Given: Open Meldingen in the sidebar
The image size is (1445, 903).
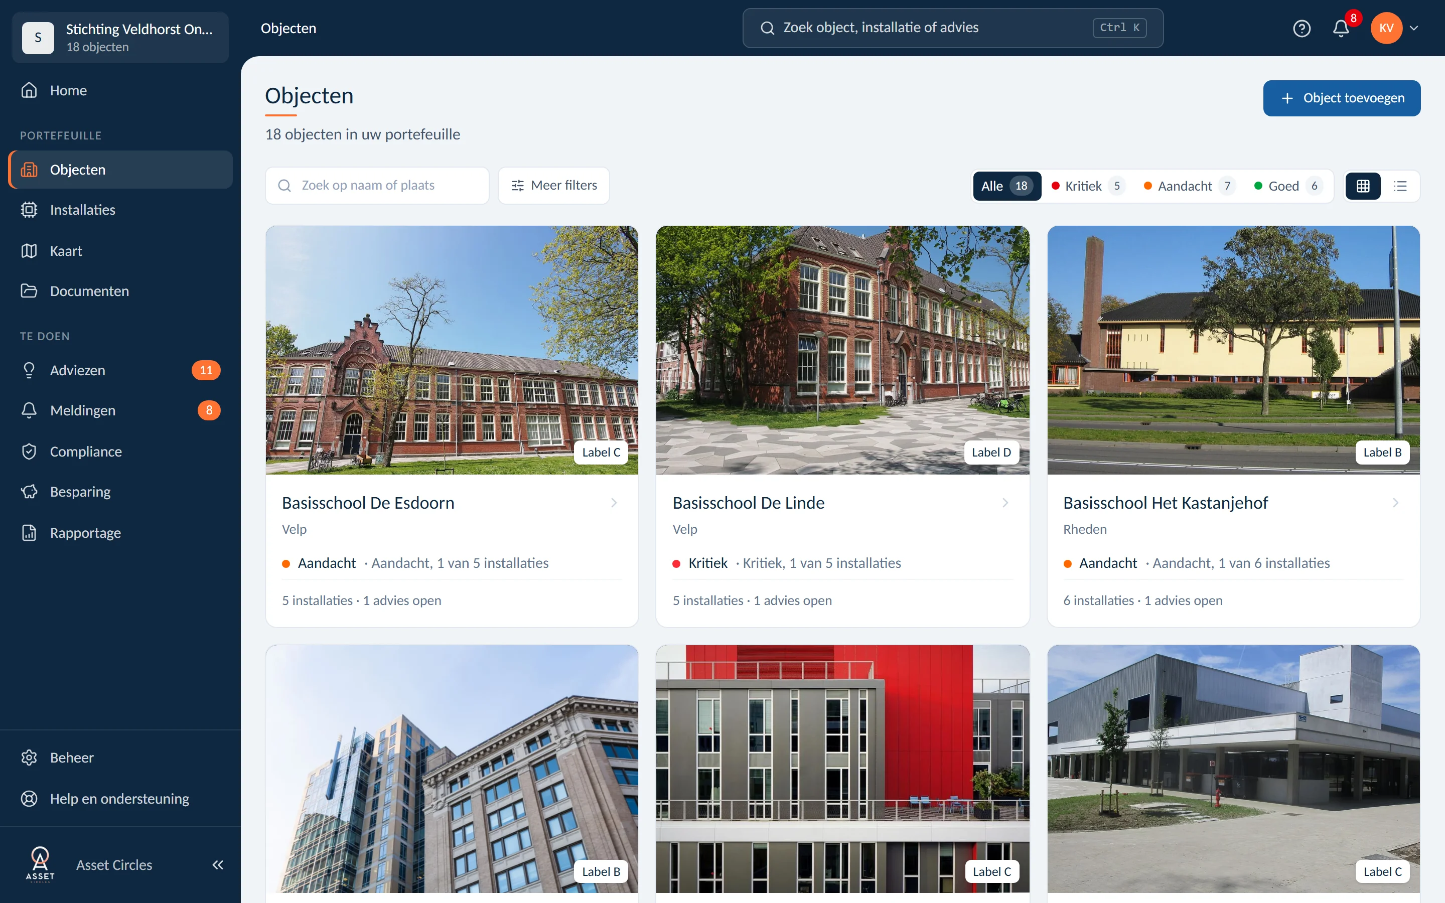Looking at the screenshot, I should tap(120, 410).
